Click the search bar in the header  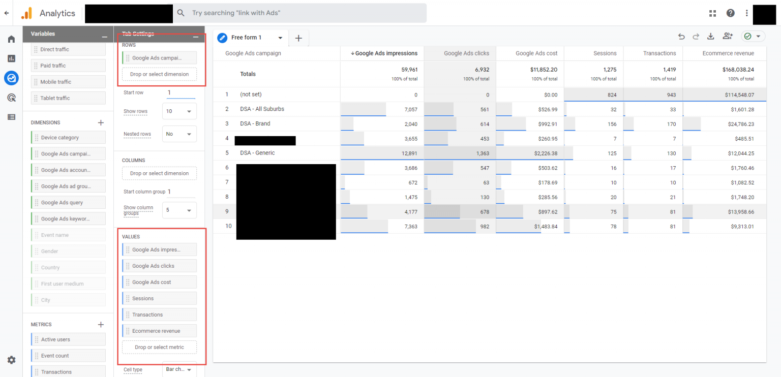[x=300, y=13]
